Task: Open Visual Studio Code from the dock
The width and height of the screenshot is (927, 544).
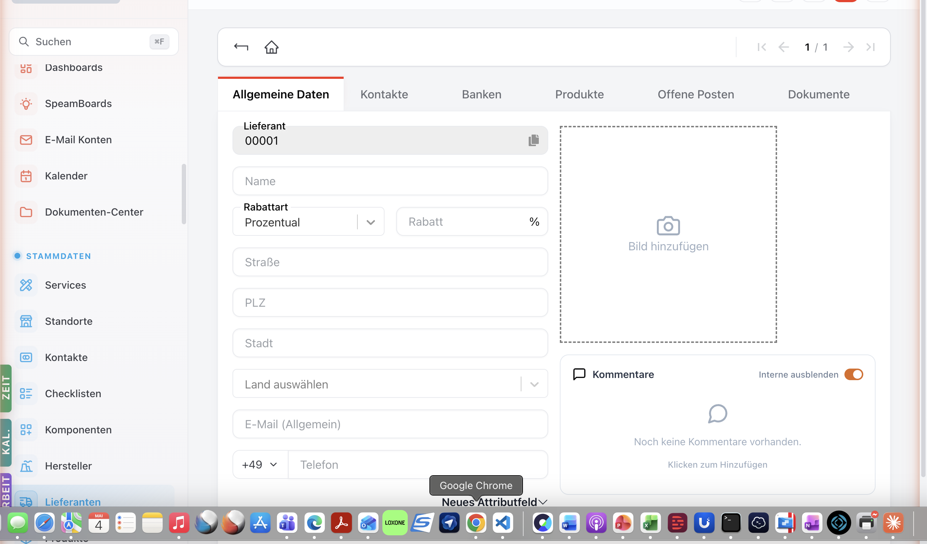Action: [x=503, y=523]
